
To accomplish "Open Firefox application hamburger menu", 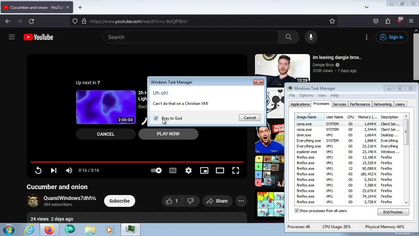I will [x=411, y=21].
